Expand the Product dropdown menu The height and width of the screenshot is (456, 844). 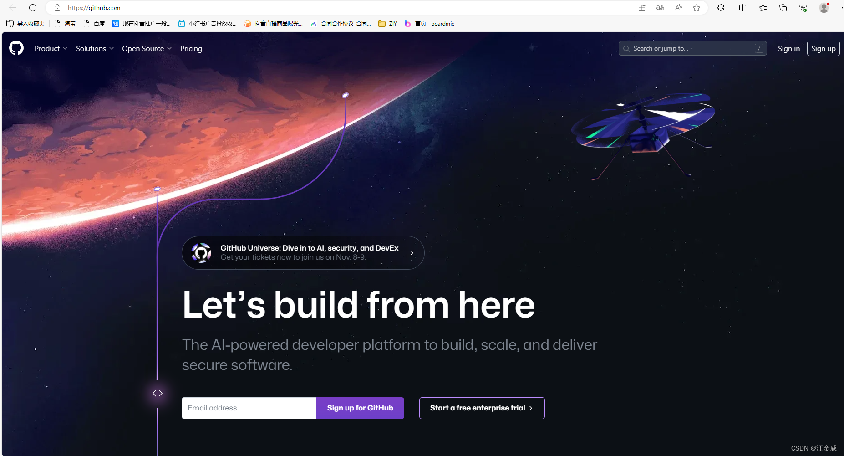click(51, 48)
